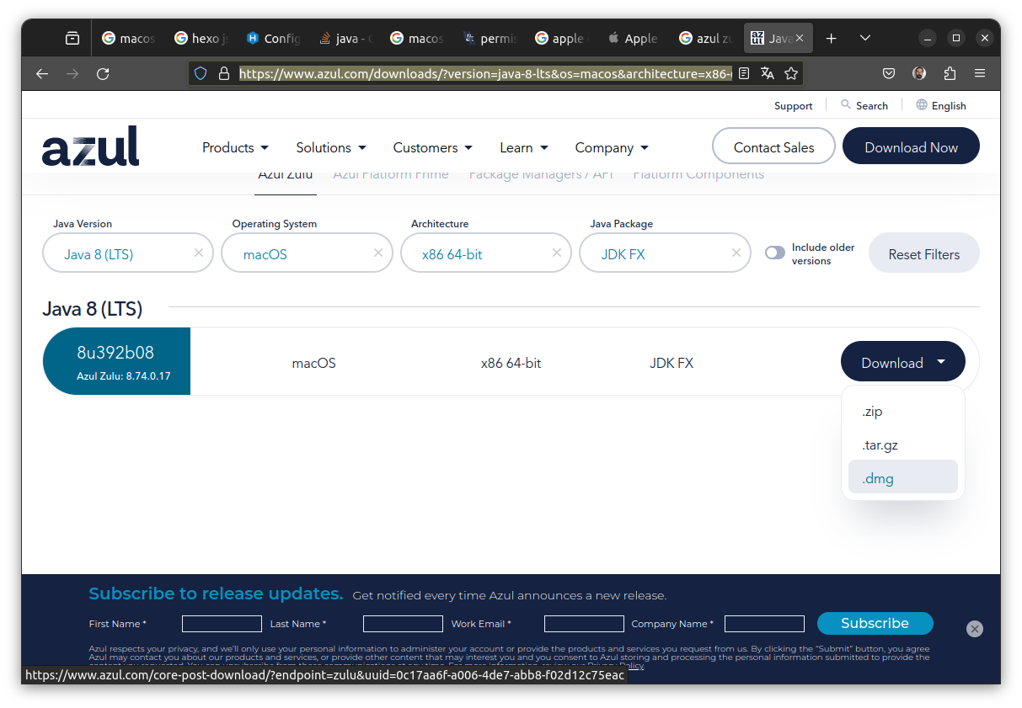Open the translate page icon
Screen dimensions: 1022x708
tap(767, 74)
